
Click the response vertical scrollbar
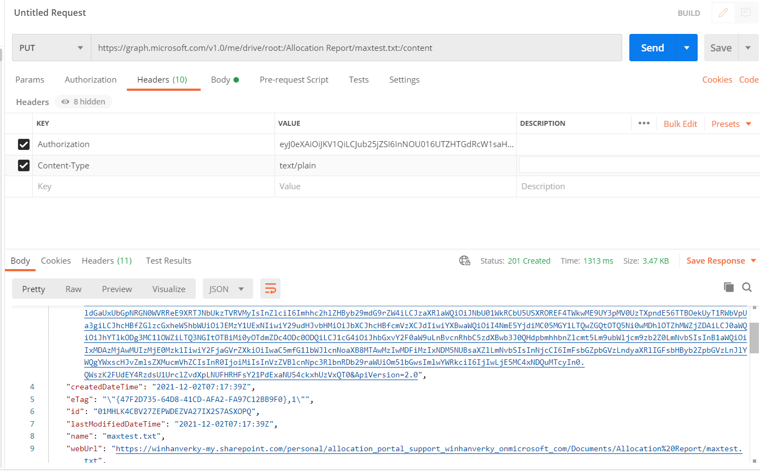753,338
